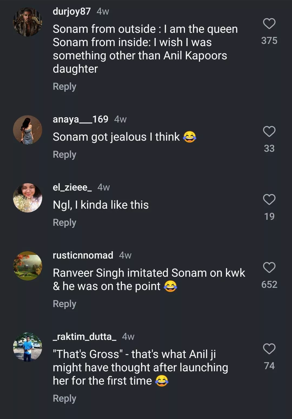Screen dimensions: 292x419
Task: Open the rusticnnomad username link
Action: tap(83, 255)
